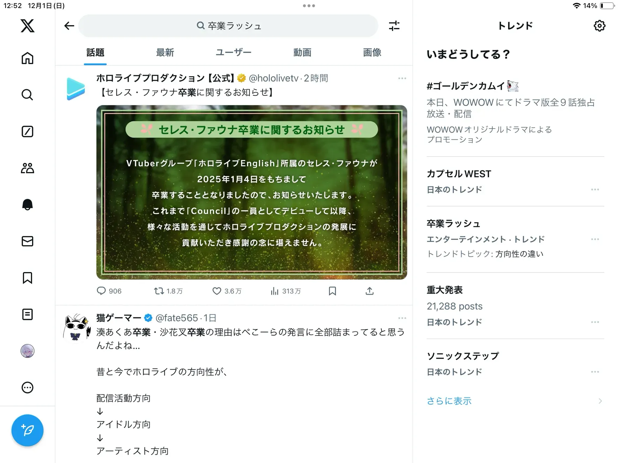Bookmark the hololive announcement post
618x463 pixels.
click(x=332, y=291)
